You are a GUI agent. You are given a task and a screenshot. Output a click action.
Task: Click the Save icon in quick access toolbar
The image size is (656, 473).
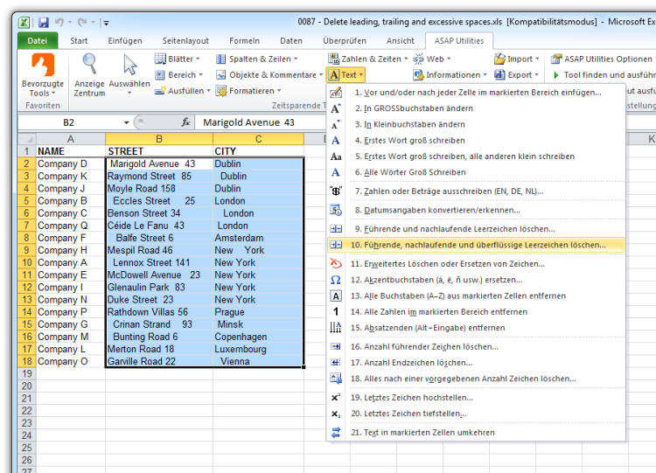[x=44, y=23]
